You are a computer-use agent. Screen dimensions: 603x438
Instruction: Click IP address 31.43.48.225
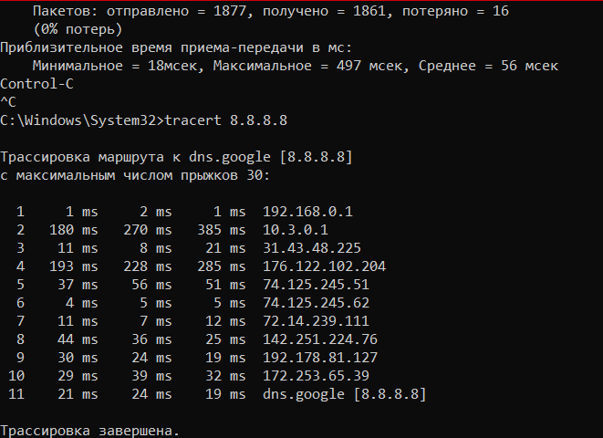tap(312, 248)
